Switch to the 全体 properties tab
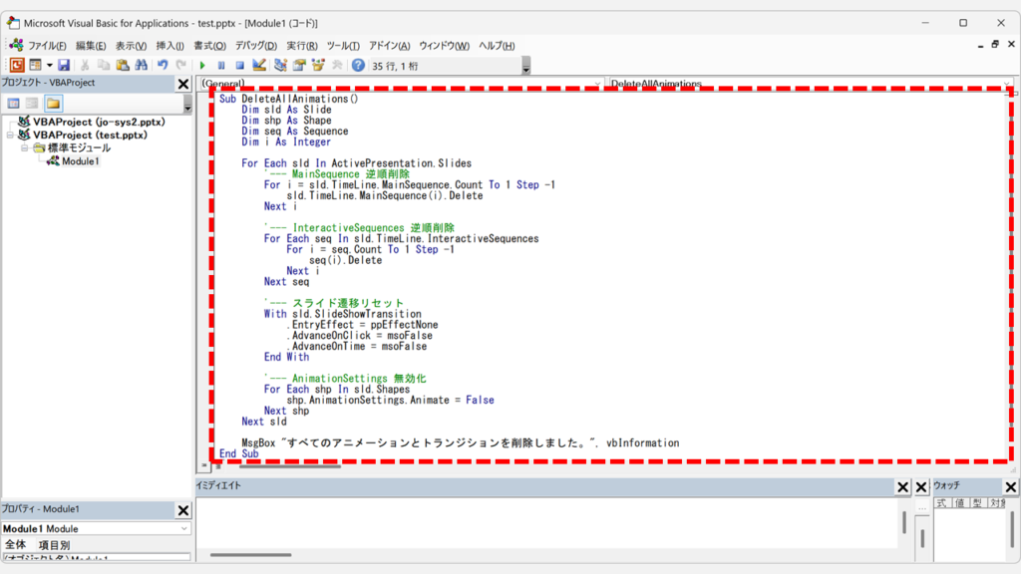This screenshot has height=574, width=1021. click(x=16, y=545)
